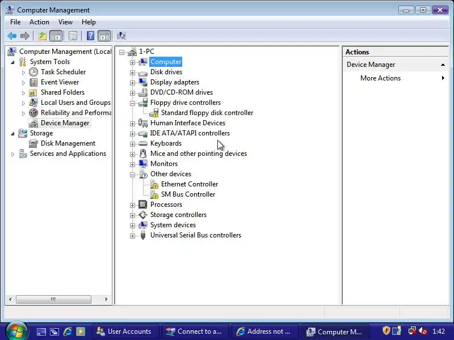
Task: Expand Services and Applications tree node
Action: click(12, 154)
